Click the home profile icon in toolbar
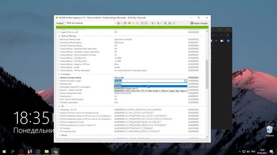Image resolution: width=277 pixels, height=155 pixels. pyautogui.click(x=118, y=23)
